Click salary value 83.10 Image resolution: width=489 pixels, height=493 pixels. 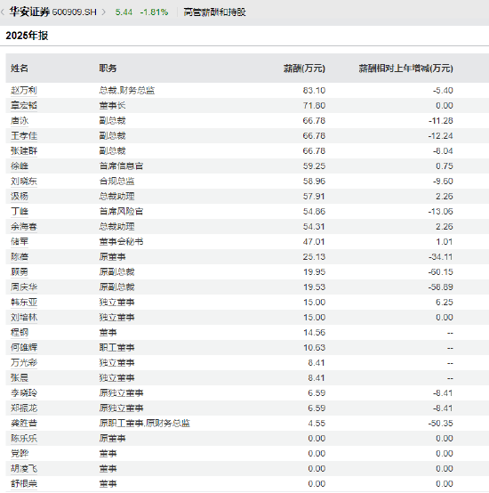coord(314,91)
